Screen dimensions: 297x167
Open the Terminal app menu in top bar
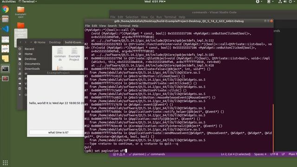tap(28, 1)
